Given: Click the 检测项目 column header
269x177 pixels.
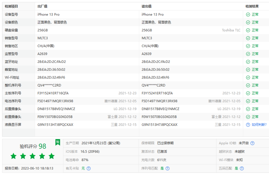Looking at the screenshot, I should (11, 7).
